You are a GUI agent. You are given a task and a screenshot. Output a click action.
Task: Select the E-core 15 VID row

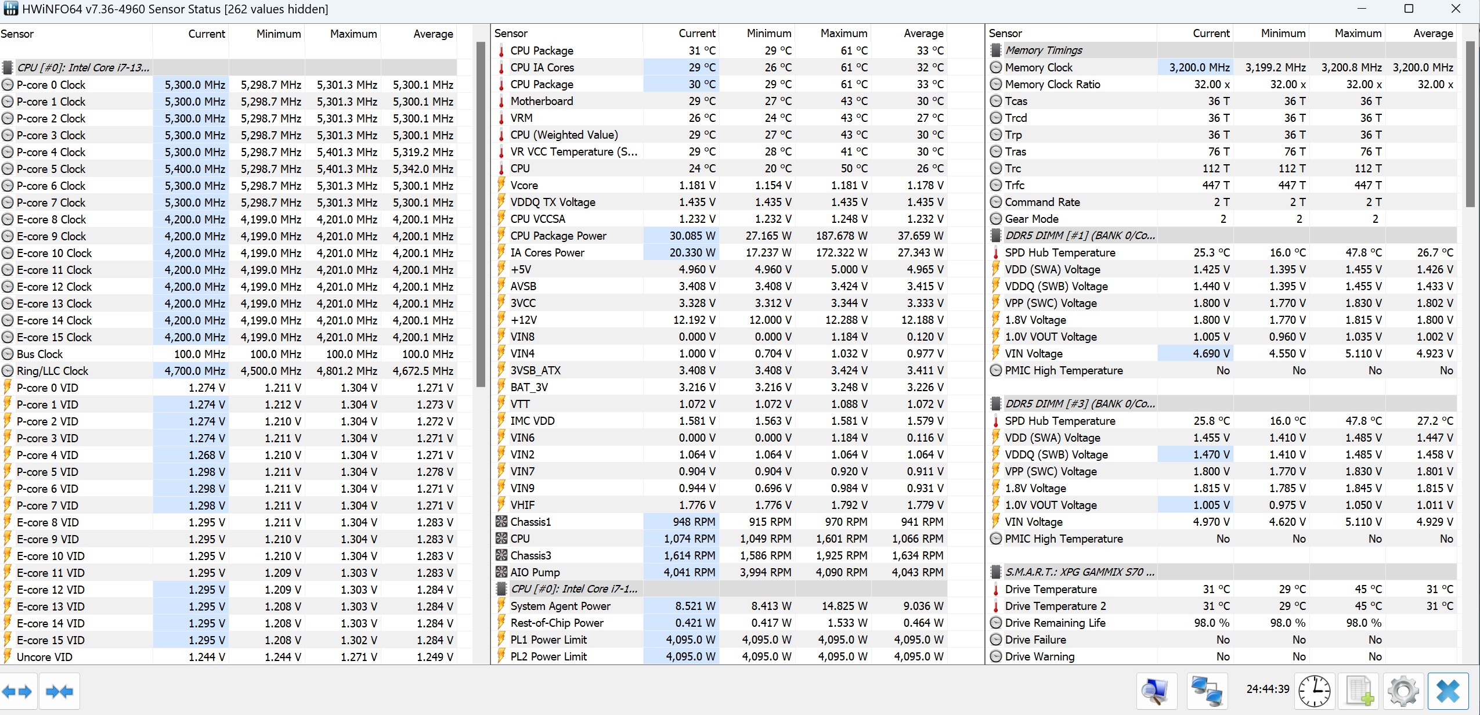[229, 640]
